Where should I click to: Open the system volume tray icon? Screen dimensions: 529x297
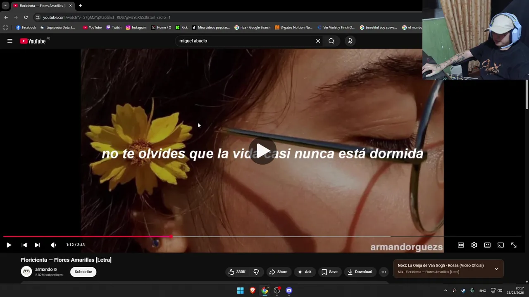(x=500, y=290)
